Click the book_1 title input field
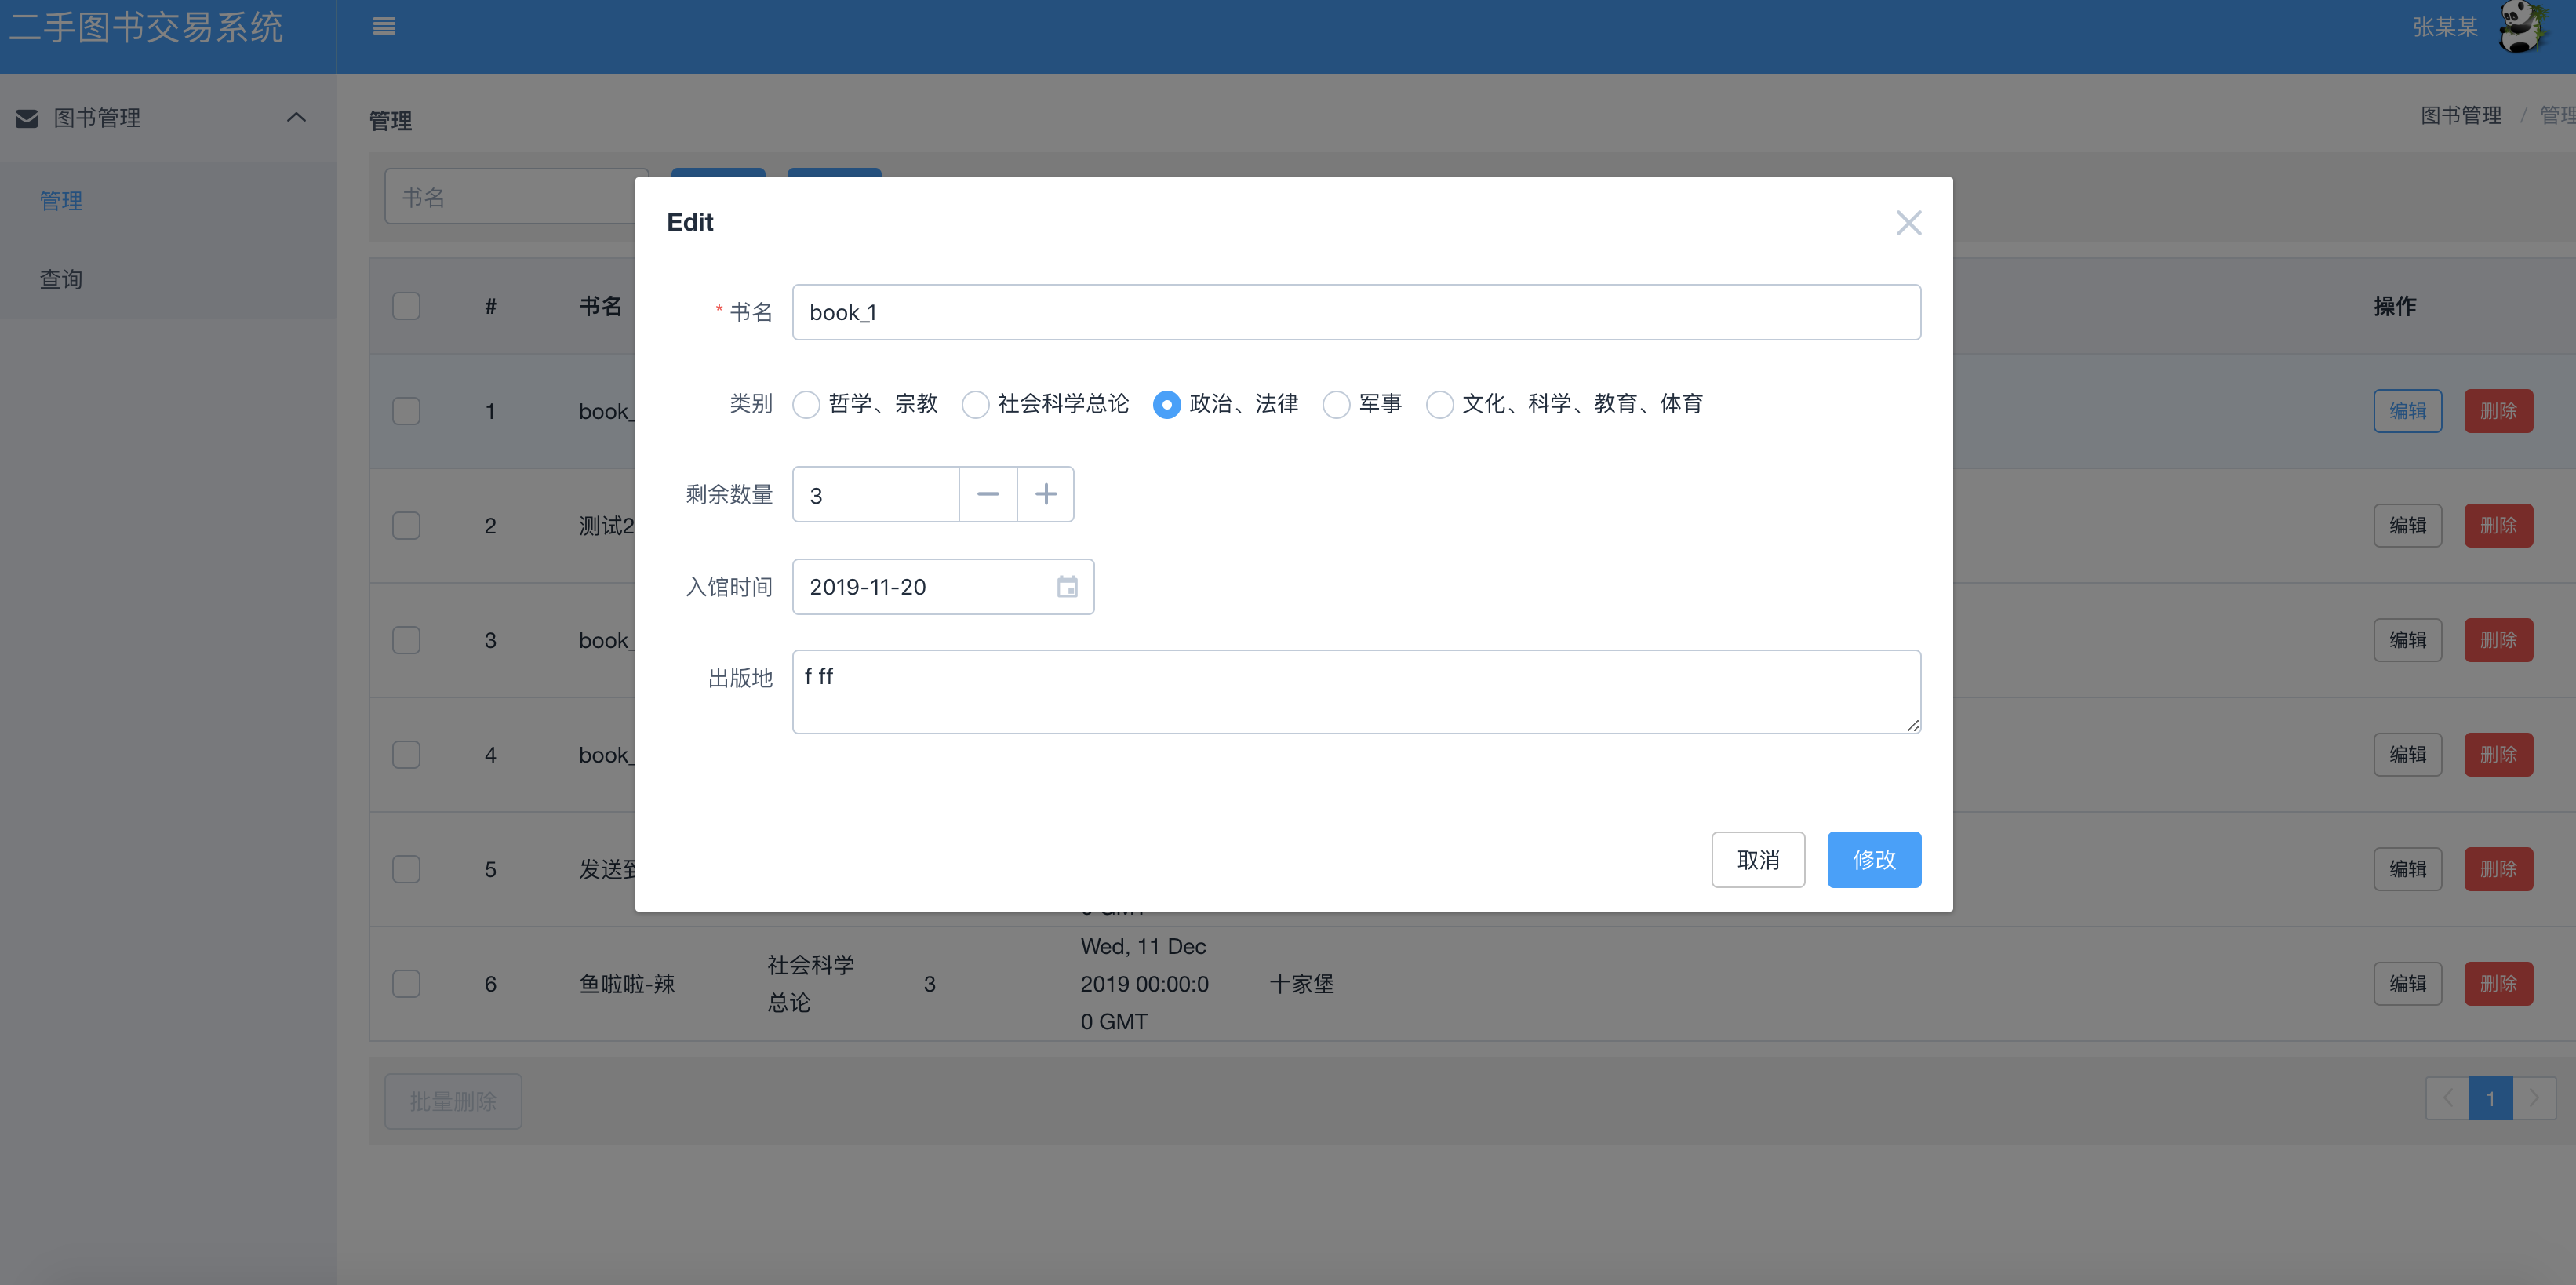 click(x=1356, y=312)
